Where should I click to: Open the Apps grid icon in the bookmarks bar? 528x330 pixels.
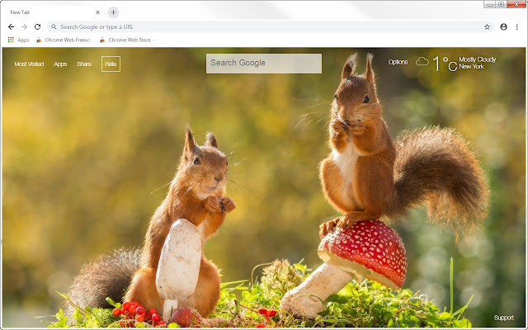click(x=11, y=40)
